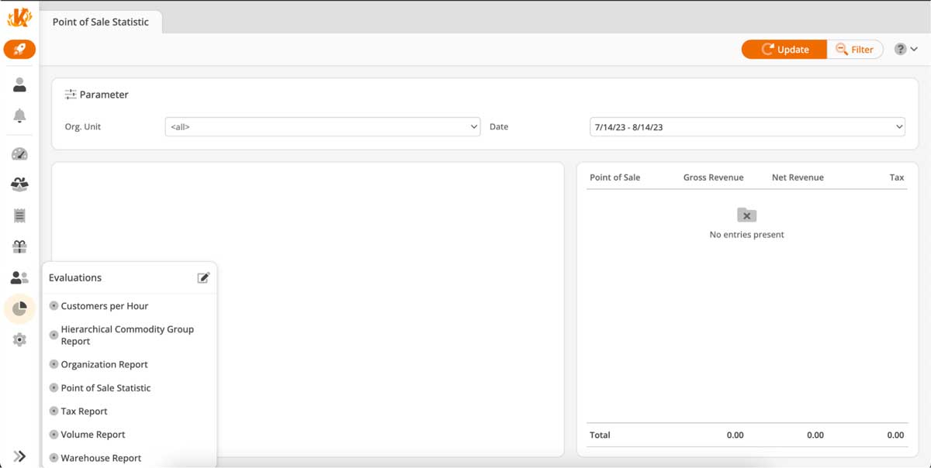The width and height of the screenshot is (931, 468).
Task: Select the Tax Report evaluation
Action: pyautogui.click(x=84, y=411)
